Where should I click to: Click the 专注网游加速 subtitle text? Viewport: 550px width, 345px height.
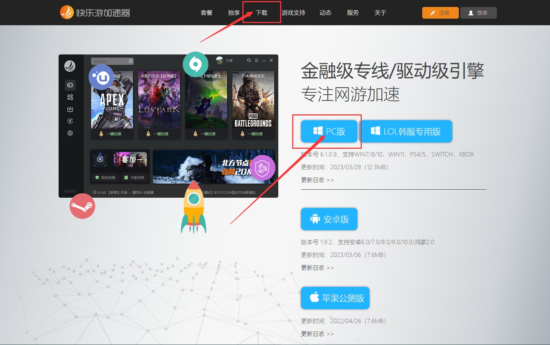(350, 94)
